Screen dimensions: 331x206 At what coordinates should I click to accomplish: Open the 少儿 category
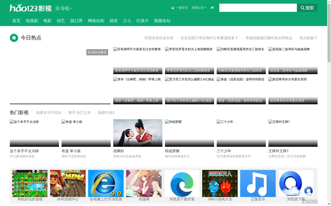pyautogui.click(x=127, y=21)
